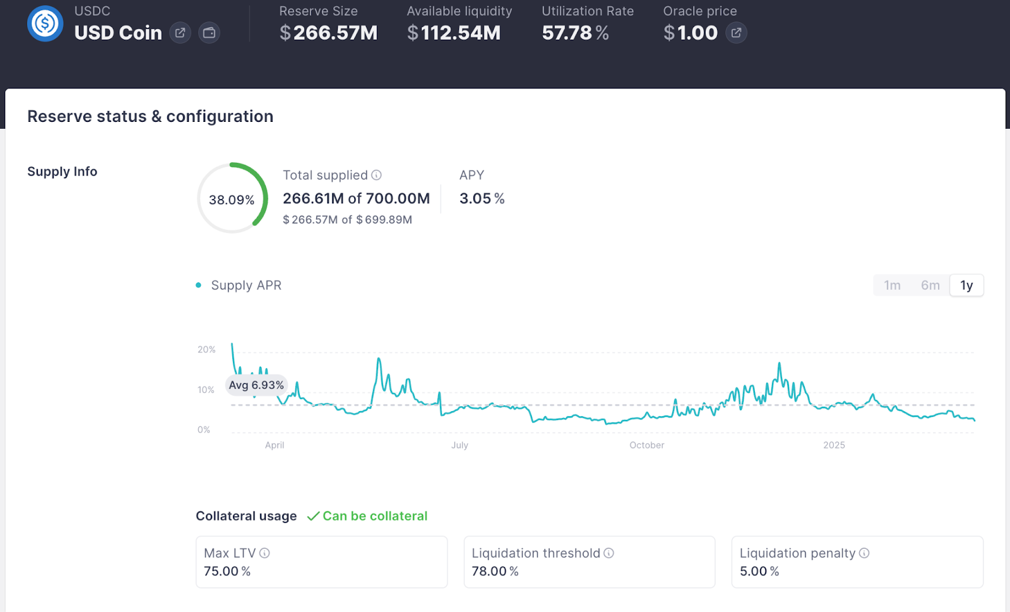The height and width of the screenshot is (612, 1010).
Task: Click the Utilization Rate value 57.78%
Action: pyautogui.click(x=575, y=33)
